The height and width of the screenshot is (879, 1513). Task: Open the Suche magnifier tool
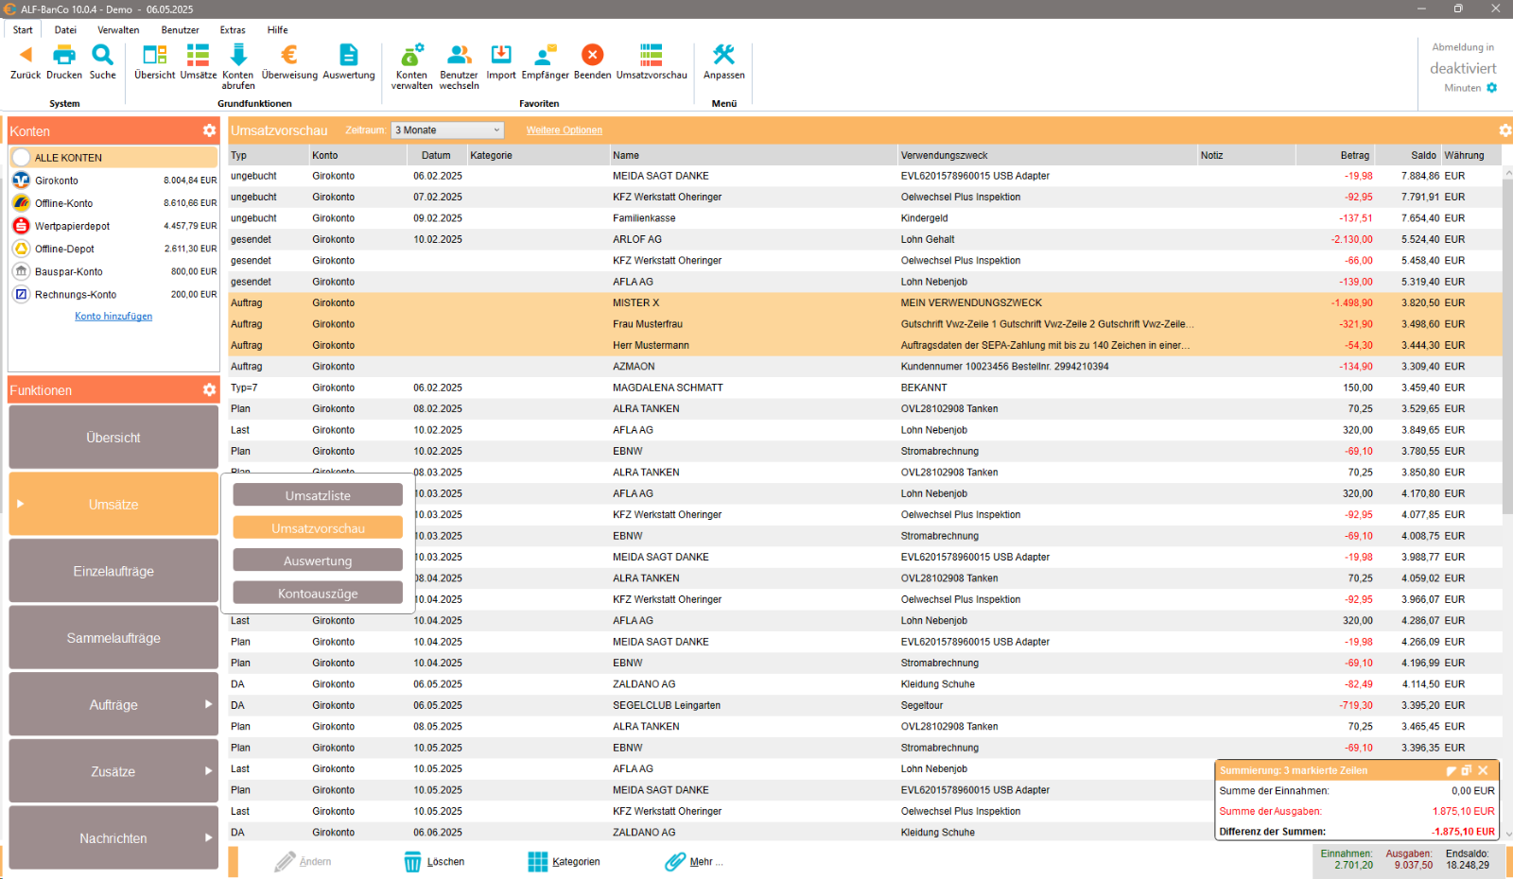pos(102,55)
